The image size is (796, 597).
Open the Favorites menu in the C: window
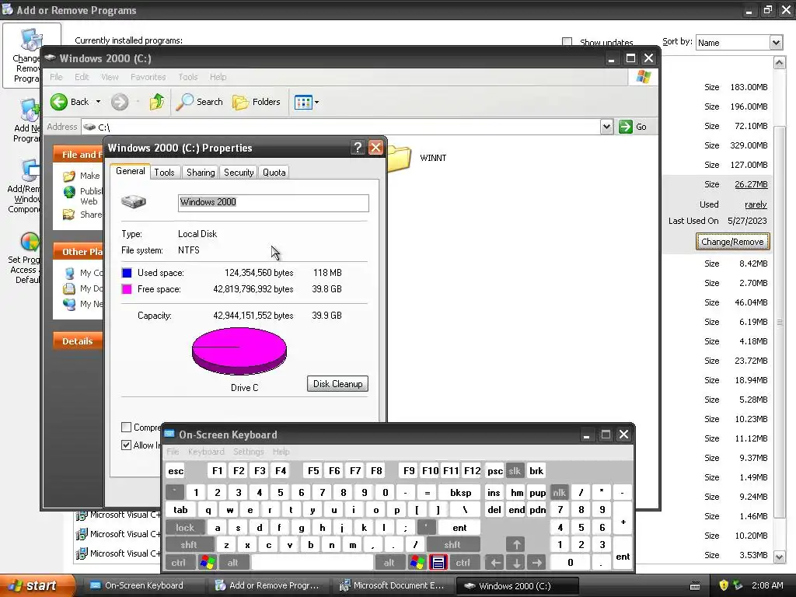(x=148, y=77)
